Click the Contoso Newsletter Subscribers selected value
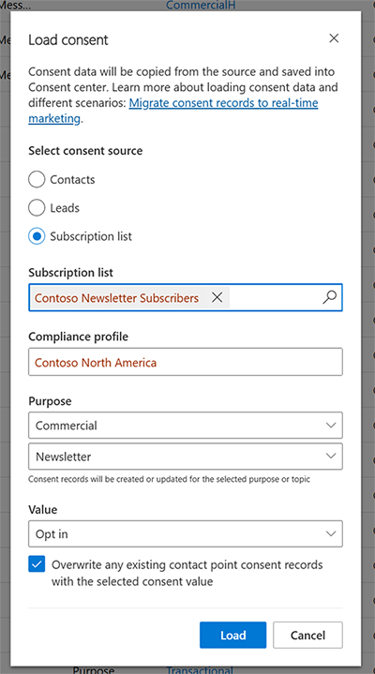 [116, 297]
